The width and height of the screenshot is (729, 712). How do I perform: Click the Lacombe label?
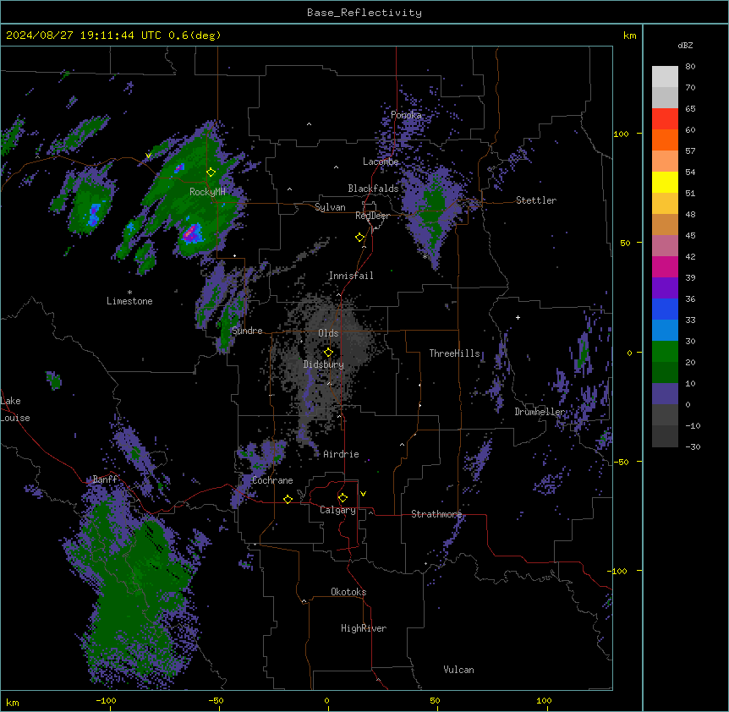pyautogui.click(x=381, y=162)
